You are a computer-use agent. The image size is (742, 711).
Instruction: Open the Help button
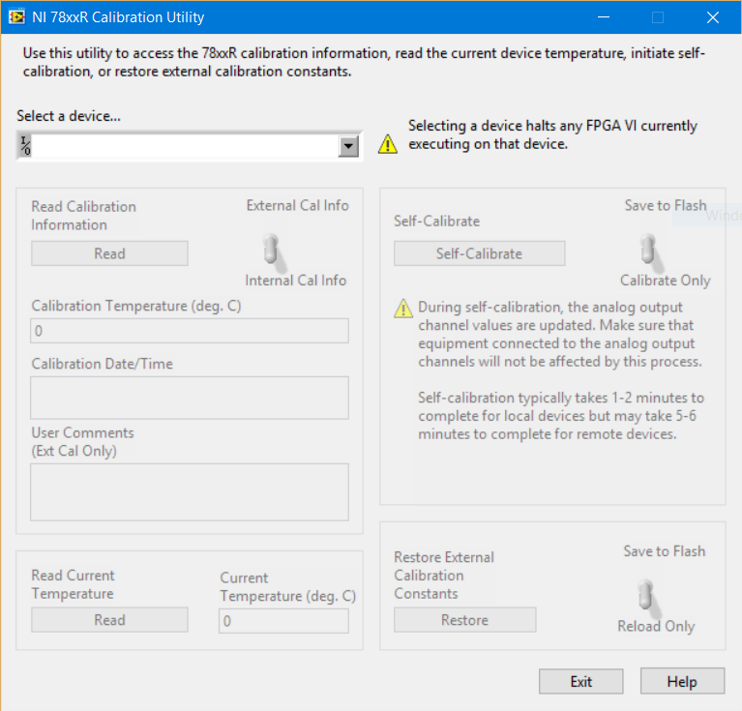(681, 681)
